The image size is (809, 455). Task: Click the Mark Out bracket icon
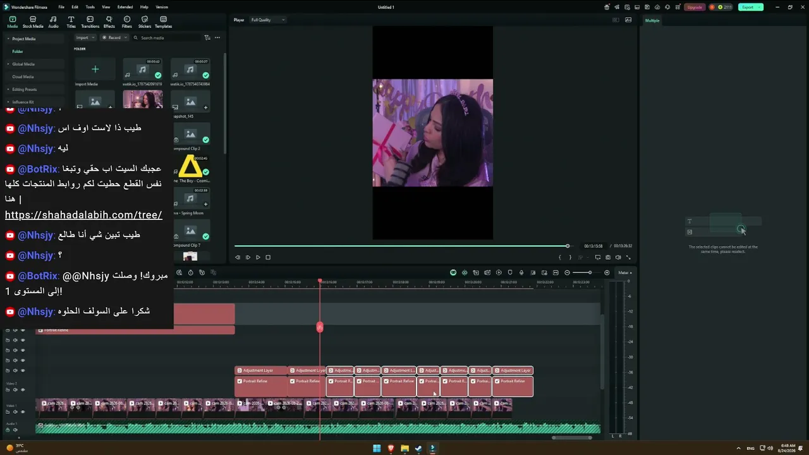tap(570, 257)
